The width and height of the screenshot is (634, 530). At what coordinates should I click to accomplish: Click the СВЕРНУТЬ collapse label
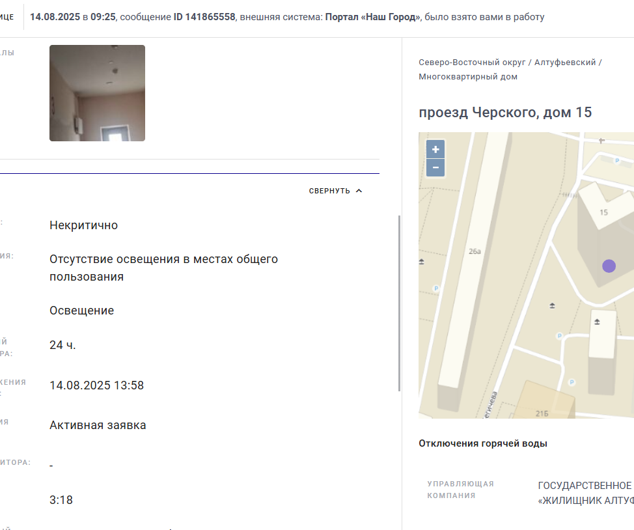pos(329,191)
